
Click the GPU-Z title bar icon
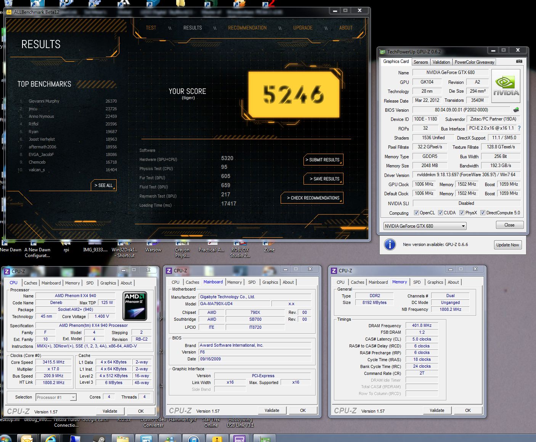click(x=382, y=51)
